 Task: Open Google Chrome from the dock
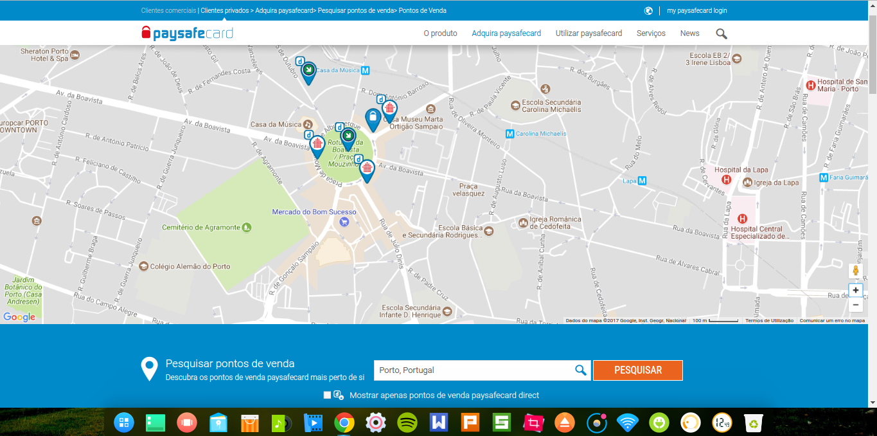tap(344, 422)
